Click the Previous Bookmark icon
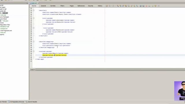Viewport: 185px width, 104px height. click(132, 6)
